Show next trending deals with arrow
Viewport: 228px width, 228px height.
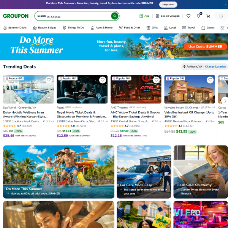[x=225, y=101]
